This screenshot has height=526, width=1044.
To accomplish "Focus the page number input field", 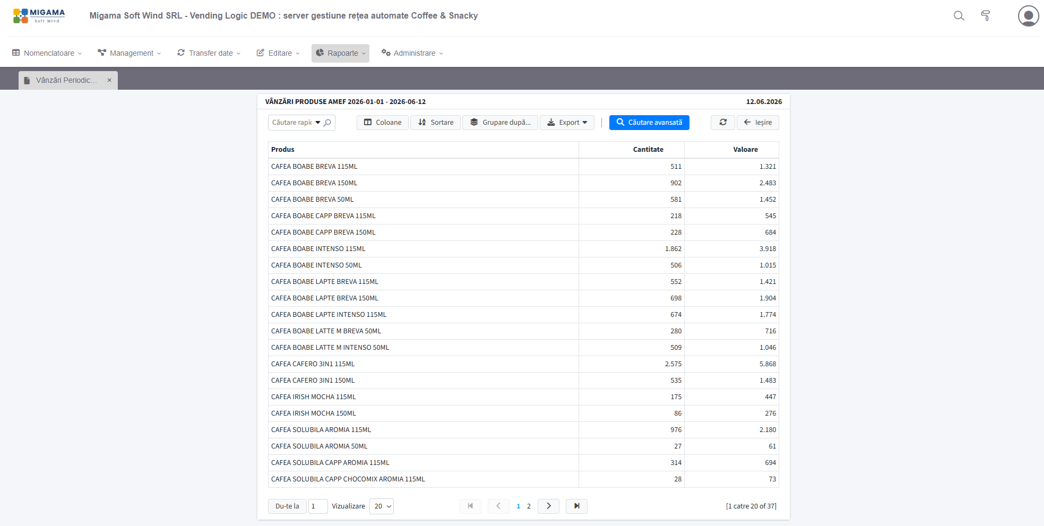I will 318,506.
